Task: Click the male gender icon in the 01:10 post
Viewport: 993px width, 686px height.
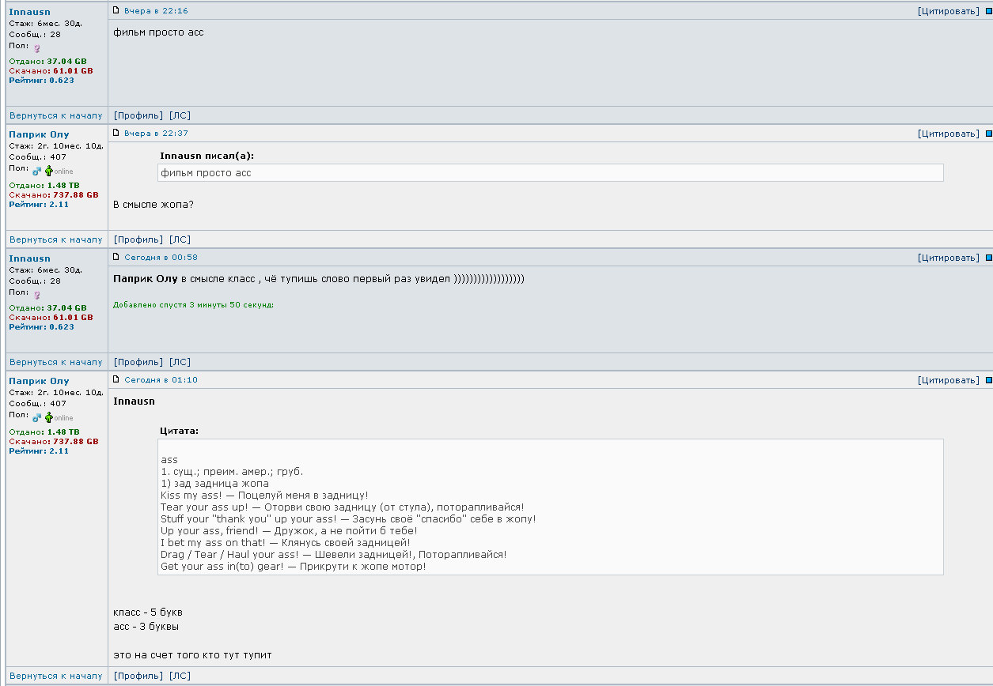Action: pos(36,416)
